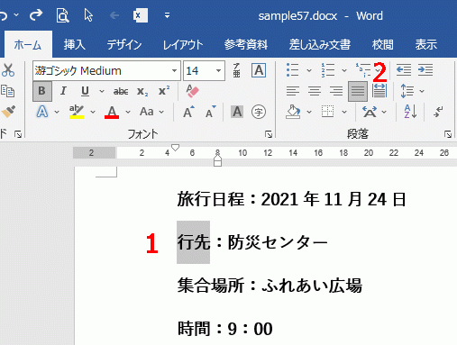Toggle superscript formatting

(164, 91)
